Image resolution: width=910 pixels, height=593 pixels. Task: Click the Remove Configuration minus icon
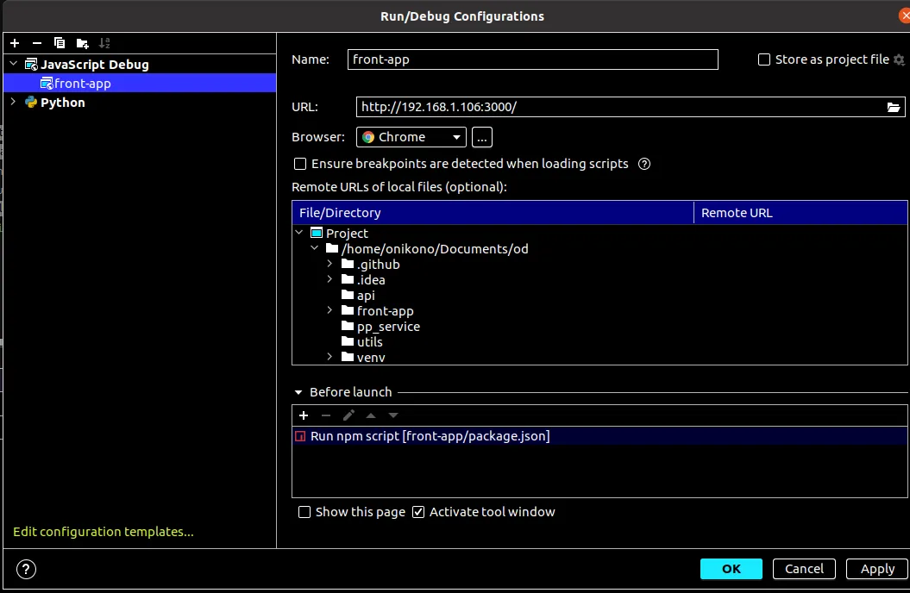coord(37,43)
